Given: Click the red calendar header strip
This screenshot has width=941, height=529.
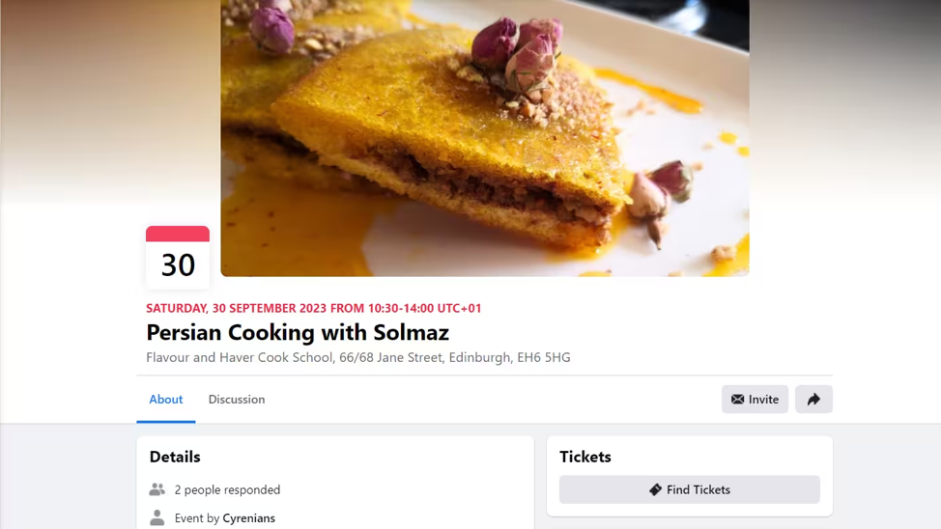Looking at the screenshot, I should [178, 234].
